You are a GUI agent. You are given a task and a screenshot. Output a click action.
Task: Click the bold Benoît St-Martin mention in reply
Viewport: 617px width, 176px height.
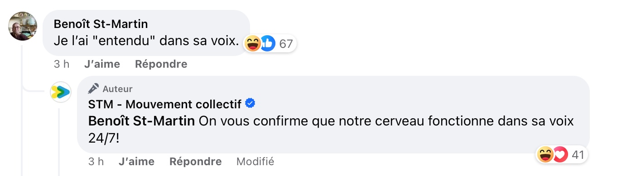142,121
